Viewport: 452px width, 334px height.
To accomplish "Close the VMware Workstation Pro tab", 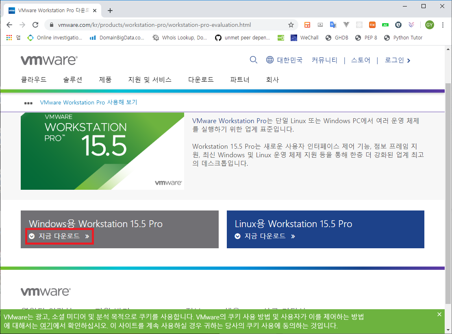I will (x=95, y=11).
